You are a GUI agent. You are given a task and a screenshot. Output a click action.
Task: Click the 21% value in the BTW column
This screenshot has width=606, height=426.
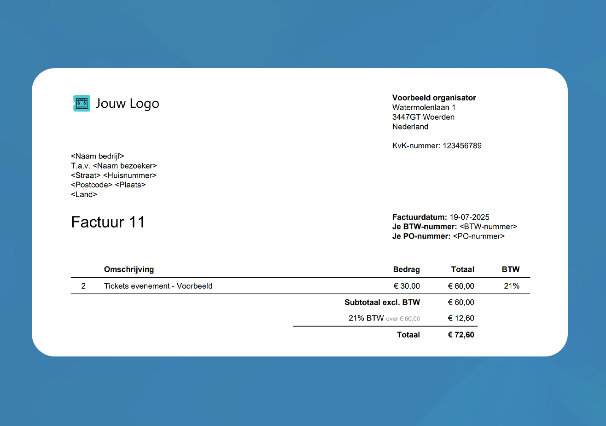[x=512, y=286]
